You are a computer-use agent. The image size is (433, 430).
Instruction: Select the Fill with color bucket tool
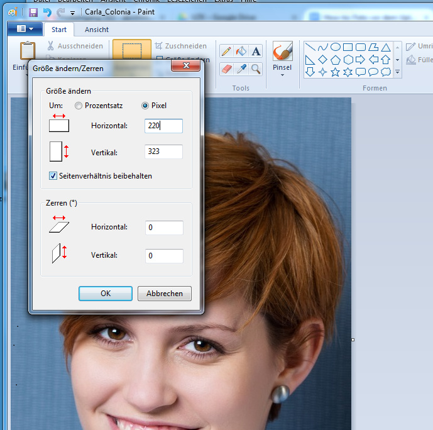(x=241, y=52)
